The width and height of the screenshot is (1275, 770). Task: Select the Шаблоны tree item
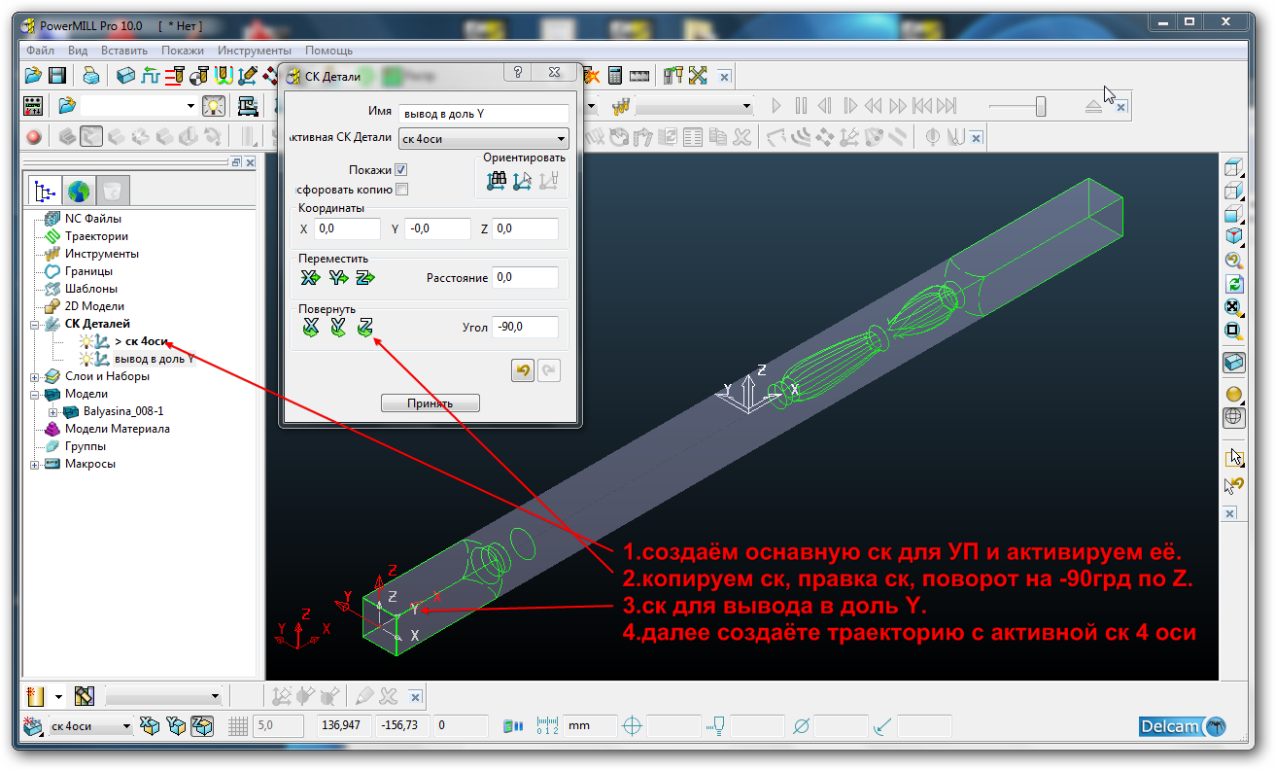click(x=91, y=289)
